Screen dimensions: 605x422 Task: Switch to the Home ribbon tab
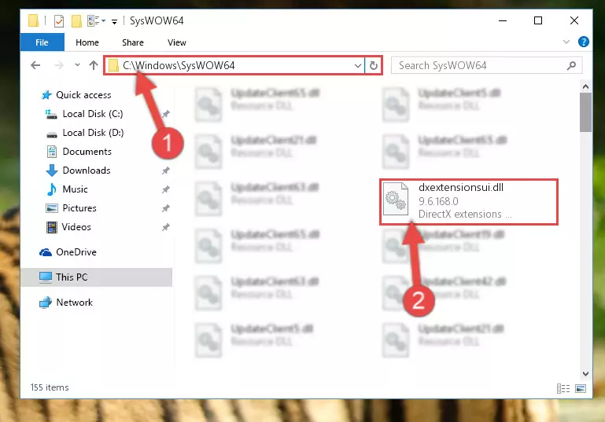tap(87, 42)
